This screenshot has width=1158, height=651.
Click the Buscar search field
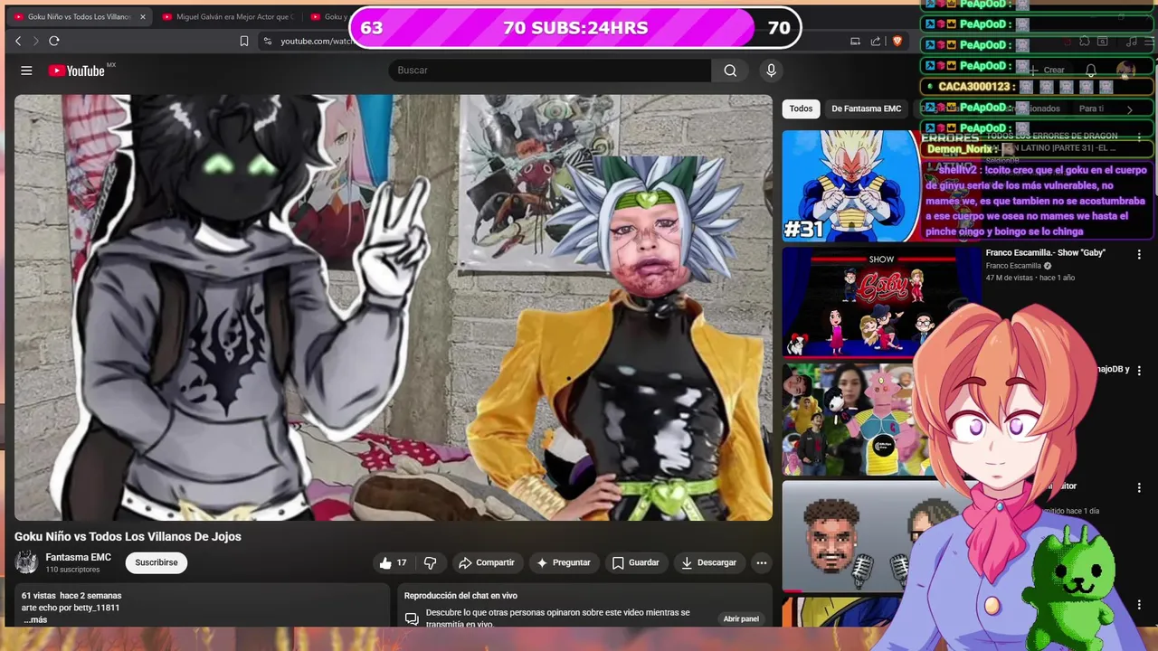pyautogui.click(x=550, y=71)
